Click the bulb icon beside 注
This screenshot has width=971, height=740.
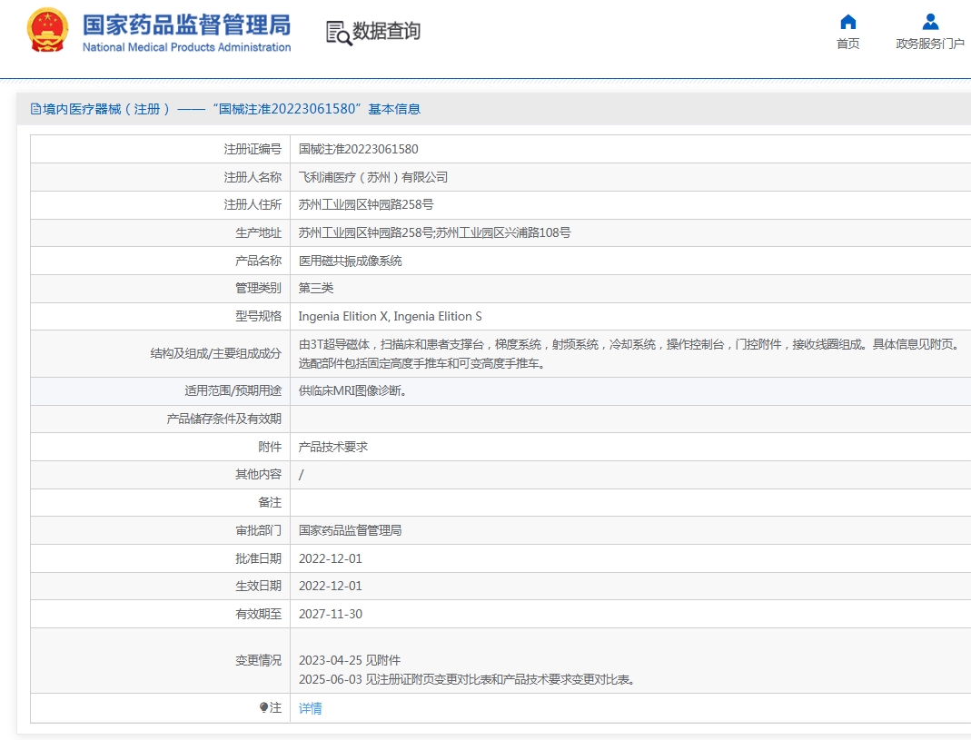(263, 707)
